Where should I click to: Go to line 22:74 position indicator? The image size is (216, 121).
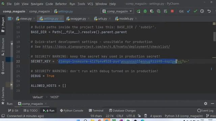click(x=110, y=116)
